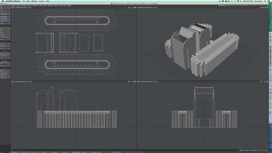Open the Wireframe display dropdown in Top viewport
The width and height of the screenshot is (272, 153).
click(25, 8)
